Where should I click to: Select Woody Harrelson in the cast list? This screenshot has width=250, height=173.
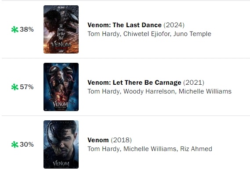pyautogui.click(x=149, y=91)
